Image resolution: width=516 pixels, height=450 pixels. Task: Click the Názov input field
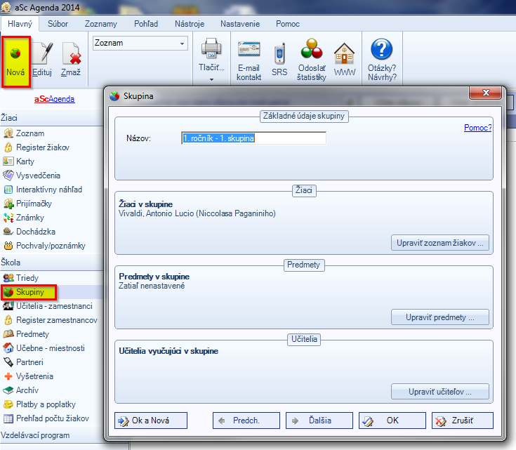click(x=253, y=138)
